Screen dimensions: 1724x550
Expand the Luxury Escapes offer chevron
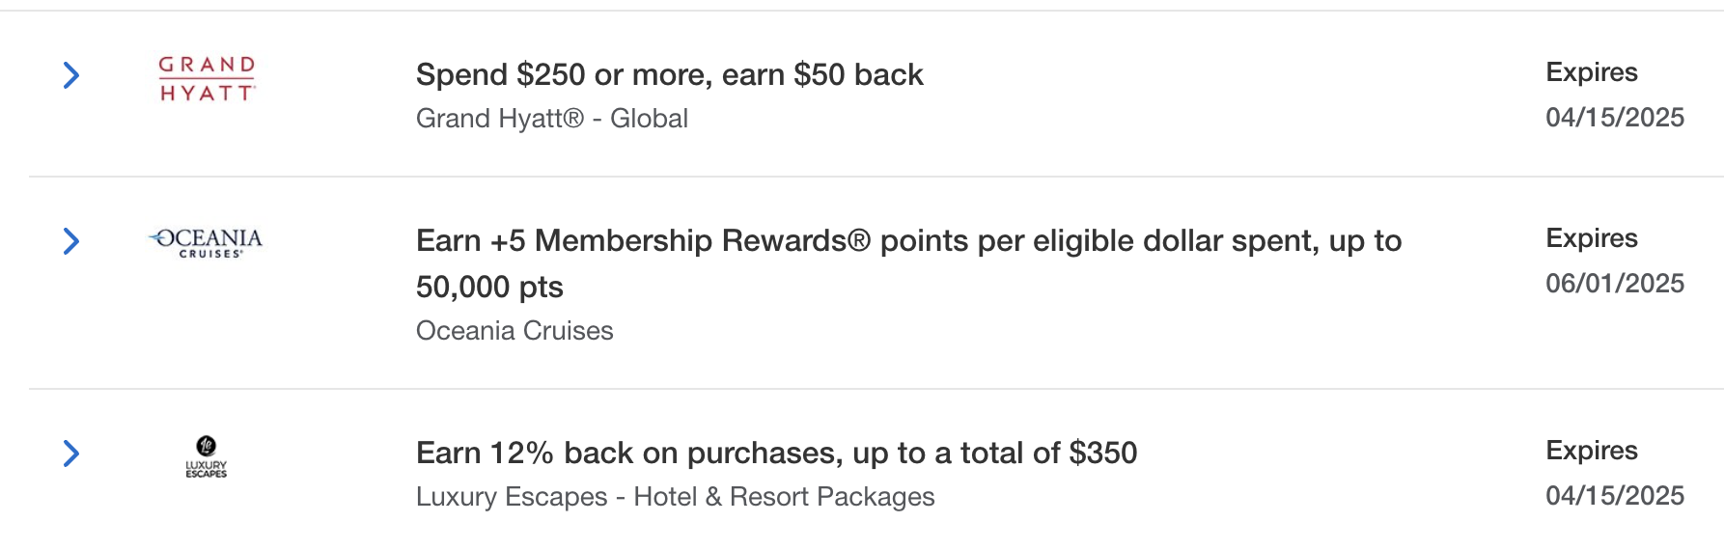(71, 454)
